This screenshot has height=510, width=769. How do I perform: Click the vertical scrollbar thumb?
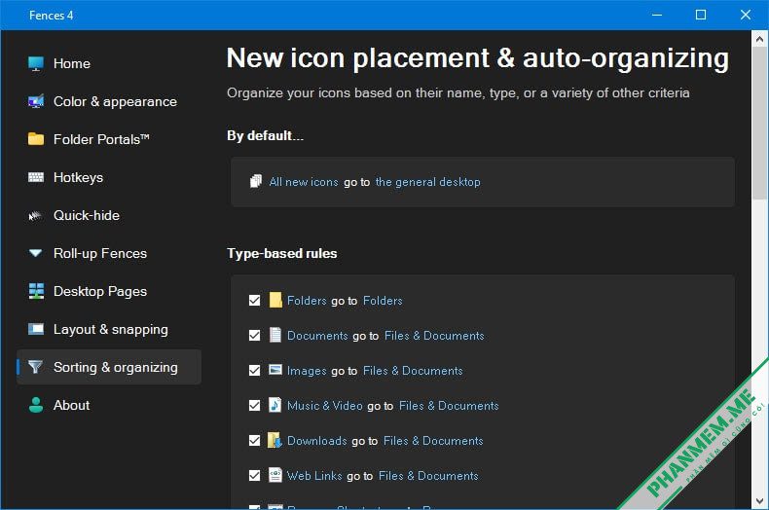[759, 123]
